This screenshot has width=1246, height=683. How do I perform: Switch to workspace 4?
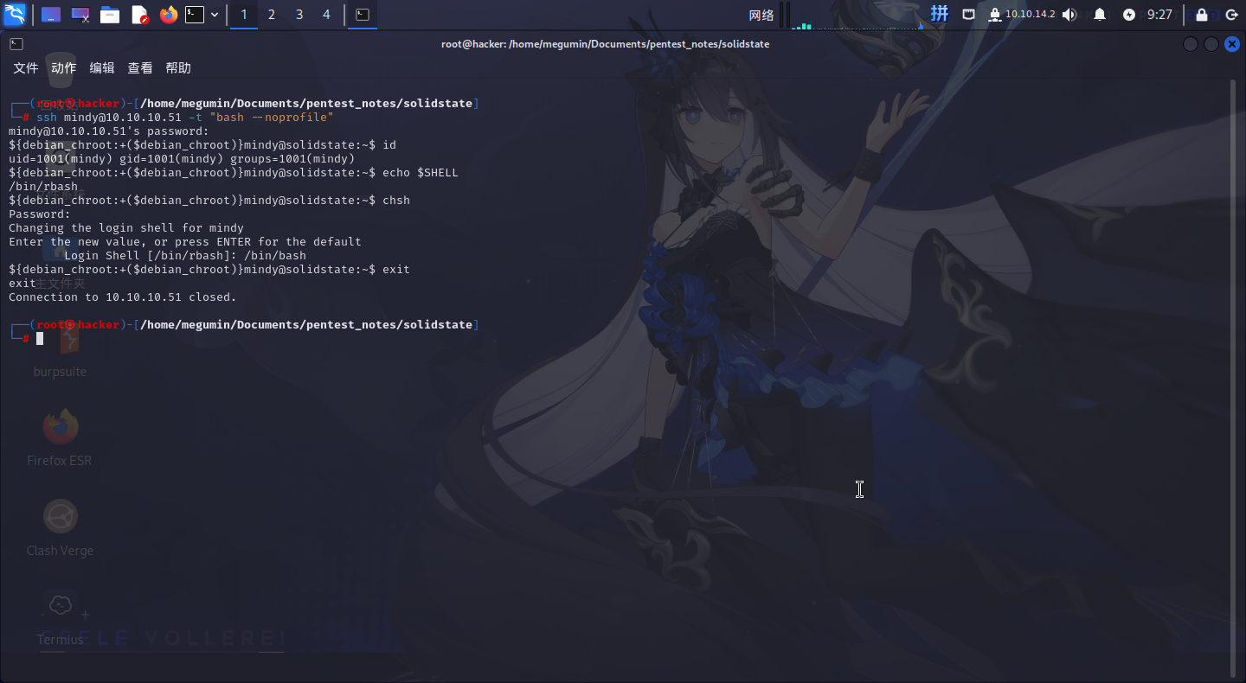326,15
